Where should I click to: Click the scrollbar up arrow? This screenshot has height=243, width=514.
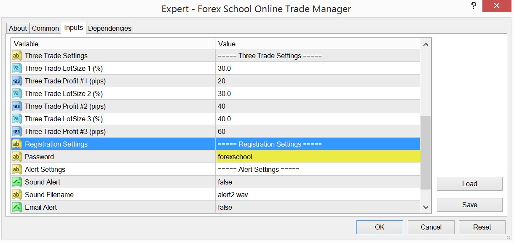426,44
